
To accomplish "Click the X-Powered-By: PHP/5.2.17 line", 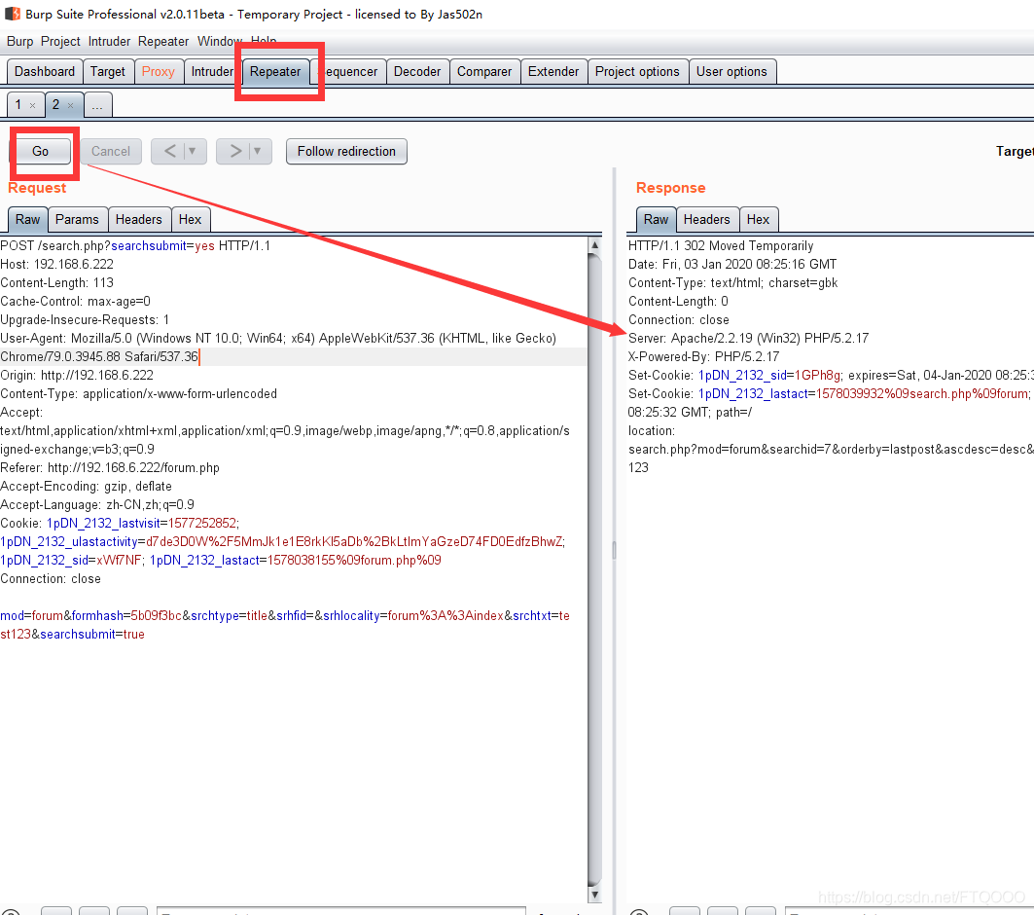I will pos(703,356).
